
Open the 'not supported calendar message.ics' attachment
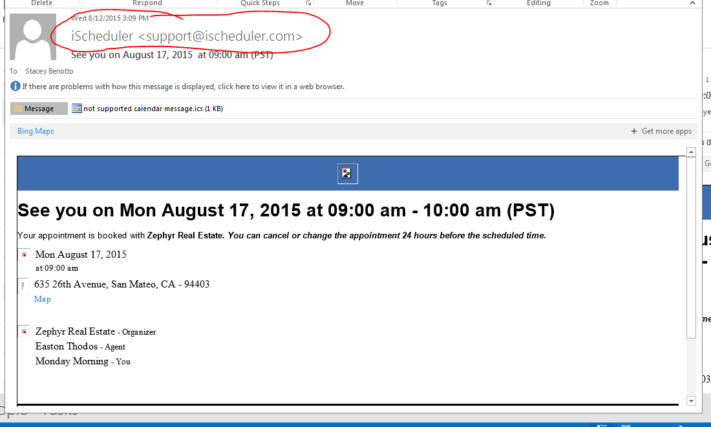[153, 109]
